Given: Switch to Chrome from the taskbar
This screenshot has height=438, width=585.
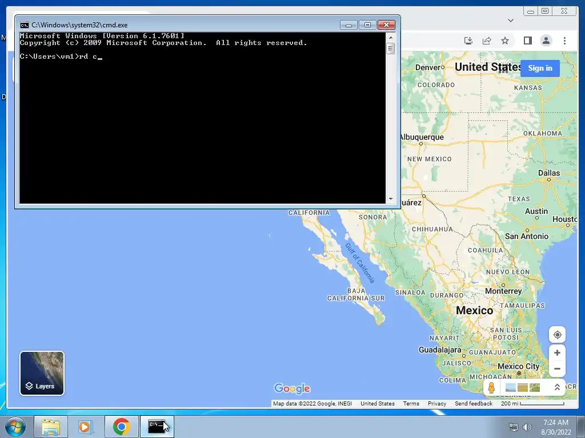Looking at the screenshot, I should [121, 427].
